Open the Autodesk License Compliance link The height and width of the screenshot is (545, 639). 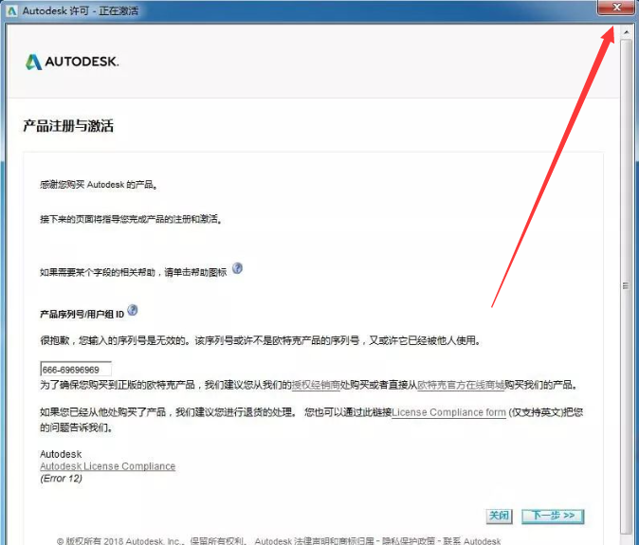pos(107,466)
